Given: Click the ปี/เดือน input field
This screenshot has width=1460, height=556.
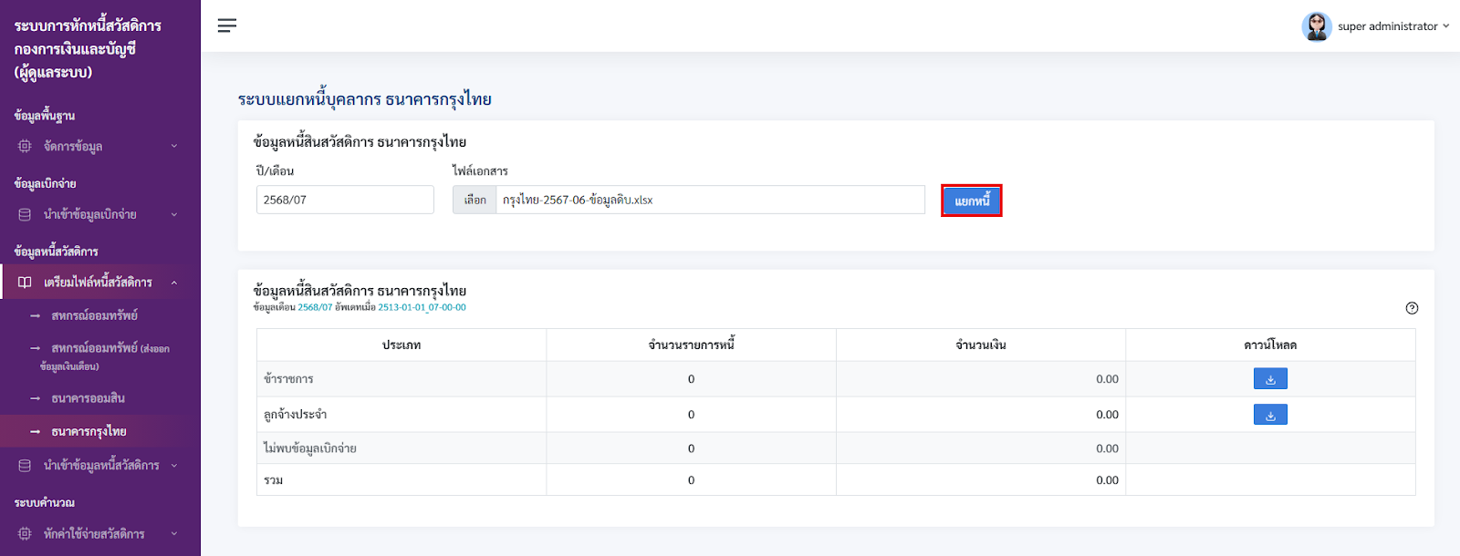Looking at the screenshot, I should (x=345, y=200).
